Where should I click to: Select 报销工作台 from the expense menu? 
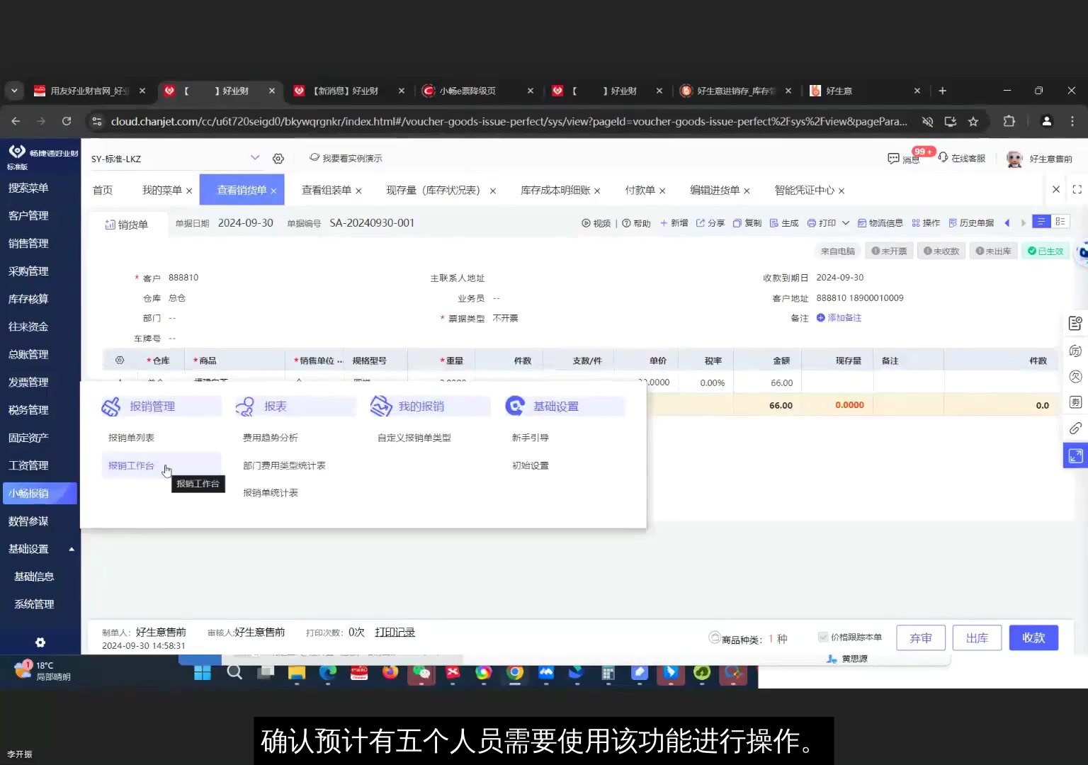tap(131, 465)
